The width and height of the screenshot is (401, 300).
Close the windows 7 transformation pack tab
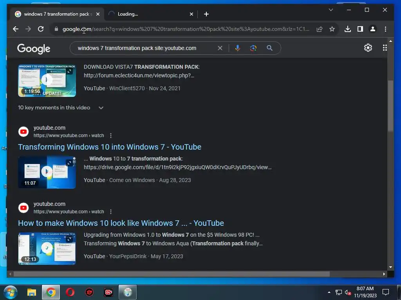pyautogui.click(x=98, y=14)
